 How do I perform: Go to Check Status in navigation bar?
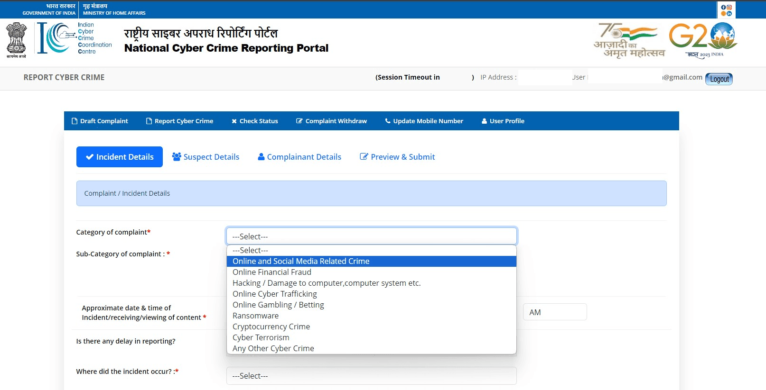click(x=255, y=121)
